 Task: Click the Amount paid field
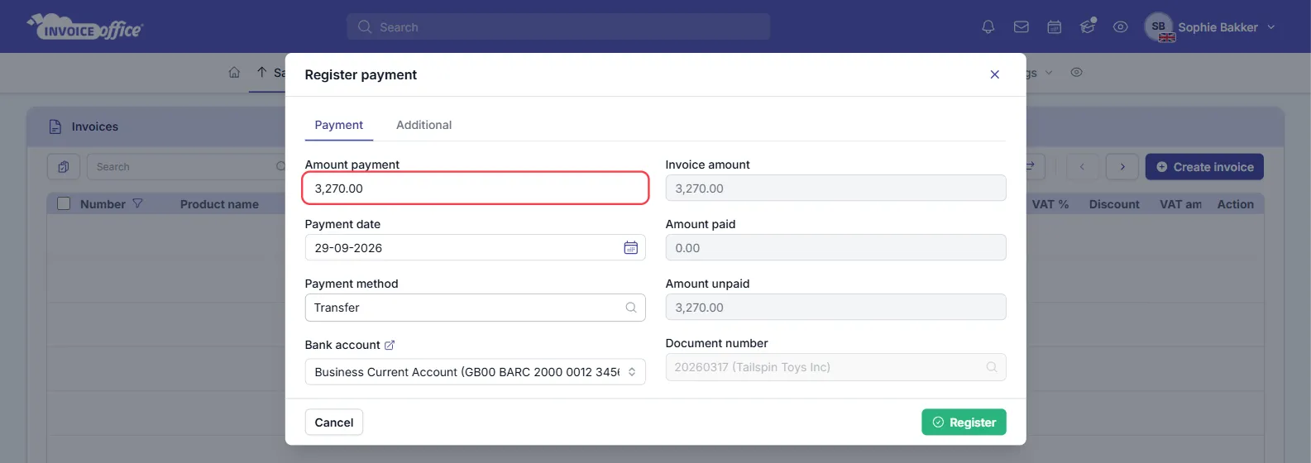point(835,247)
